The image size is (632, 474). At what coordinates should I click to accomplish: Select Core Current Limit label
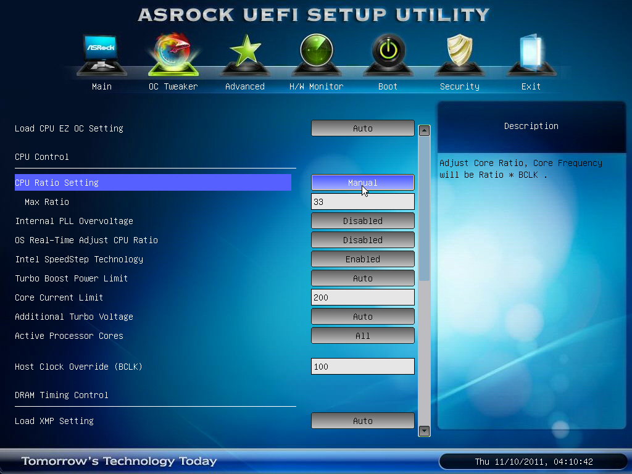(59, 297)
